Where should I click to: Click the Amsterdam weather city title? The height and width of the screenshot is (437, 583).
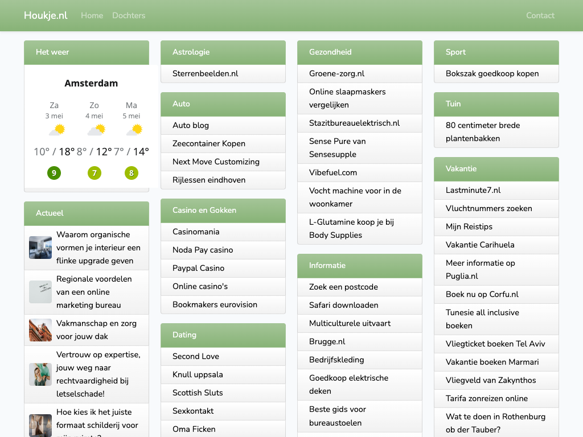[x=91, y=83]
